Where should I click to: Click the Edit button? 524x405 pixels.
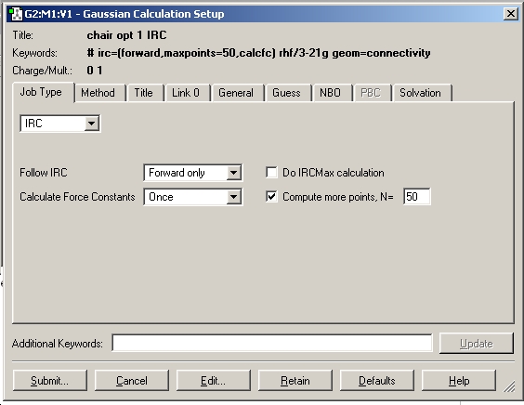click(213, 380)
